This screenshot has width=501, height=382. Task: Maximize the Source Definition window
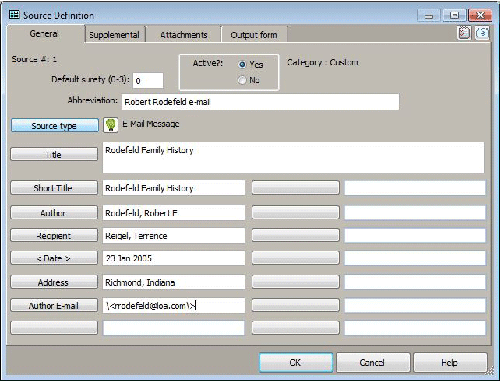click(x=454, y=16)
